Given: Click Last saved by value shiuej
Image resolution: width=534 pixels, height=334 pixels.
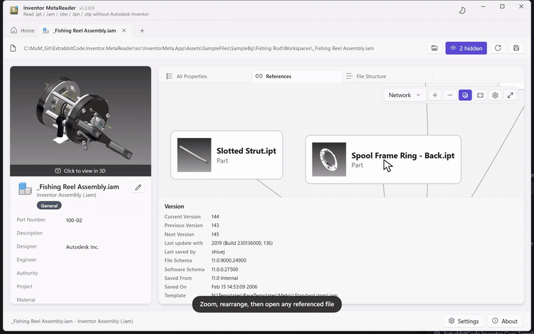Looking at the screenshot, I should pyautogui.click(x=218, y=251).
